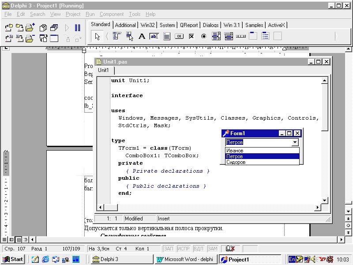This screenshot has width=353, height=265.
Task: Switch to the System palette tab
Action: [167, 25]
